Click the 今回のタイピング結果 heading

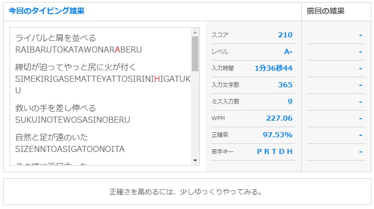47,11
